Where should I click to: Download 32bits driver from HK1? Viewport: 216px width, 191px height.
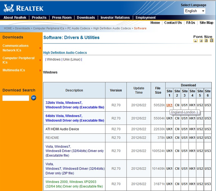[x=192, y=105]
